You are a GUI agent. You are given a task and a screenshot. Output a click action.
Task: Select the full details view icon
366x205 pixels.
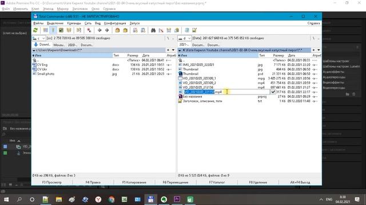click(x=53, y=30)
